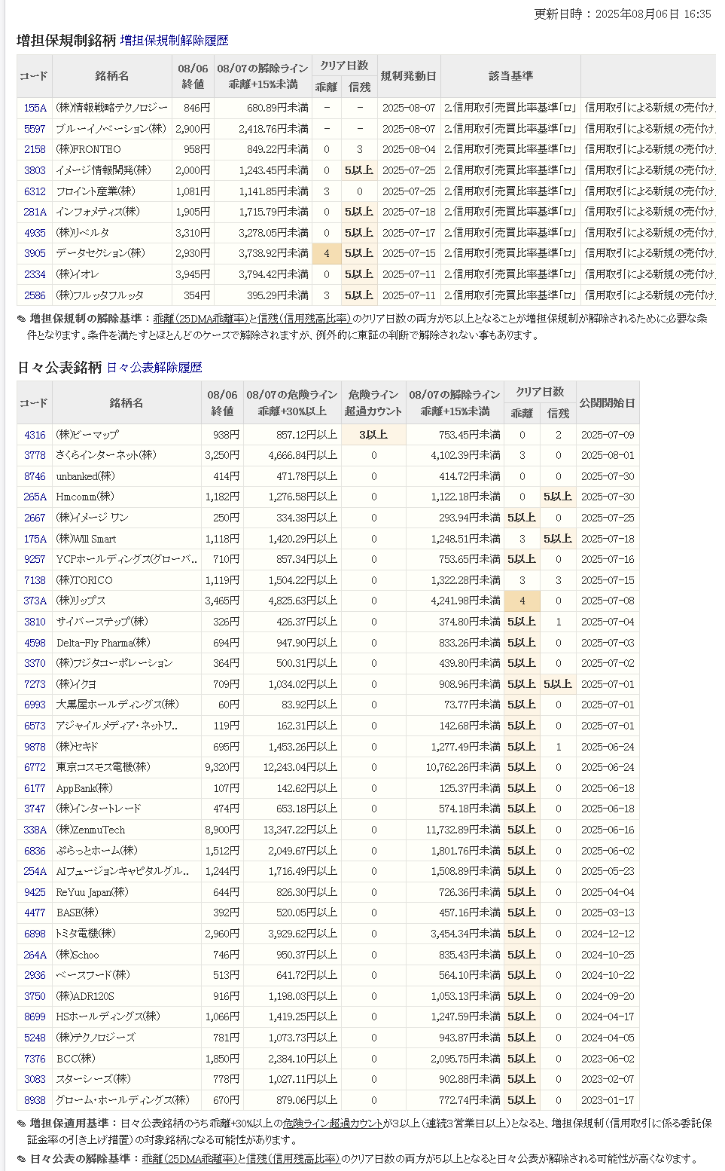Open stock code 4316 link
This screenshot has height=1171, width=725.
pyautogui.click(x=35, y=435)
